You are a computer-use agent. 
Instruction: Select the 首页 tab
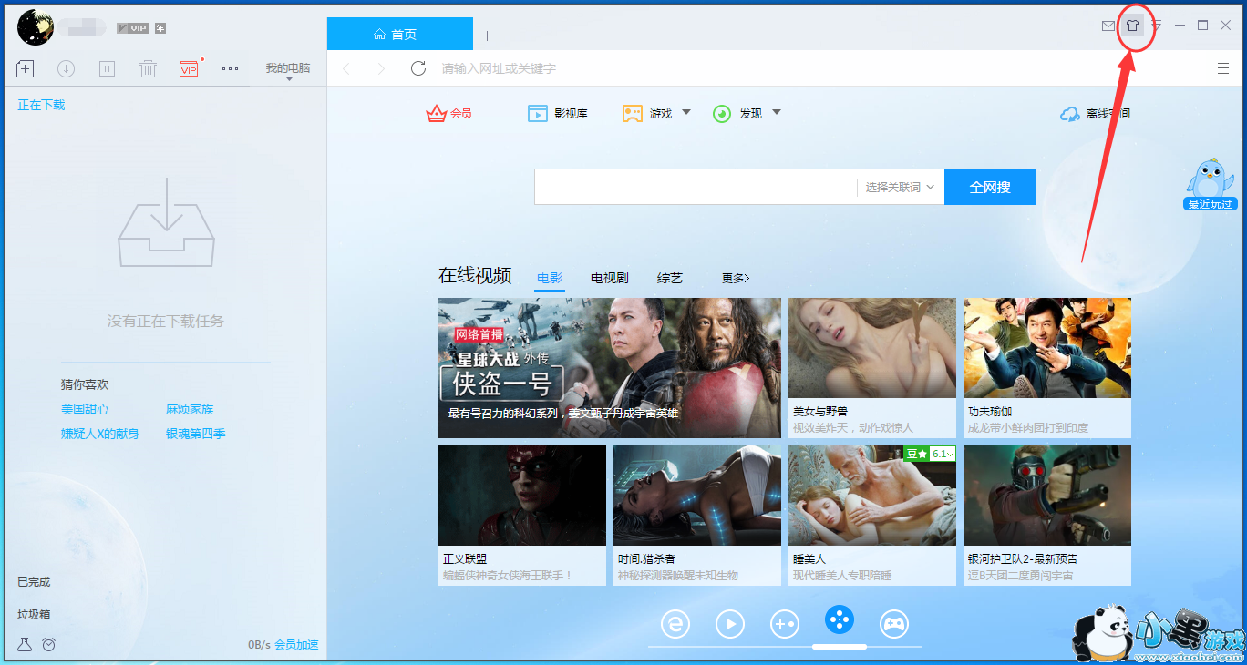(398, 33)
